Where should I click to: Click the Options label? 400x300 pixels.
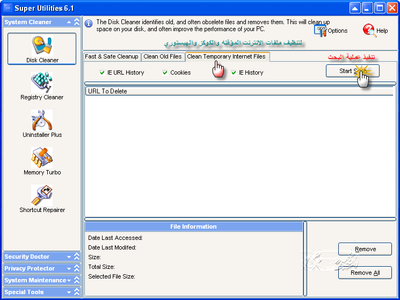coord(337,31)
